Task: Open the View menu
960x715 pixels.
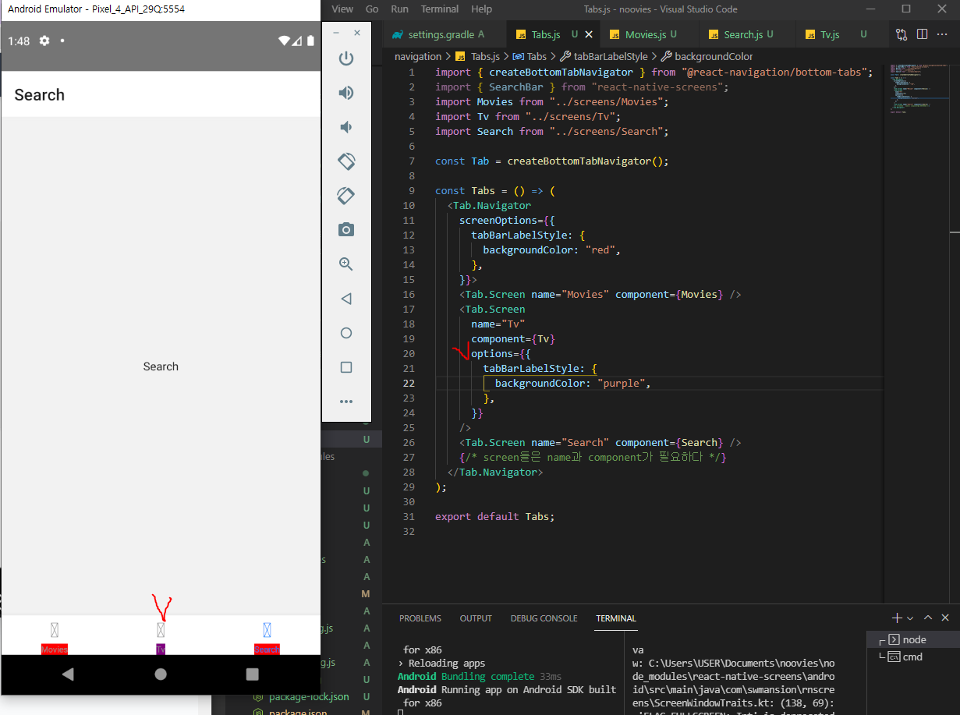Action: pyautogui.click(x=342, y=9)
